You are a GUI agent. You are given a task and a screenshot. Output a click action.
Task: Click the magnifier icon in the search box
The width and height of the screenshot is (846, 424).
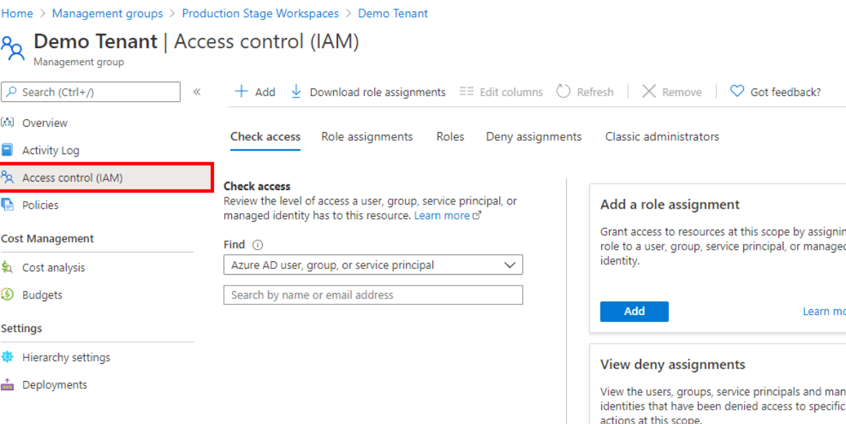point(12,92)
